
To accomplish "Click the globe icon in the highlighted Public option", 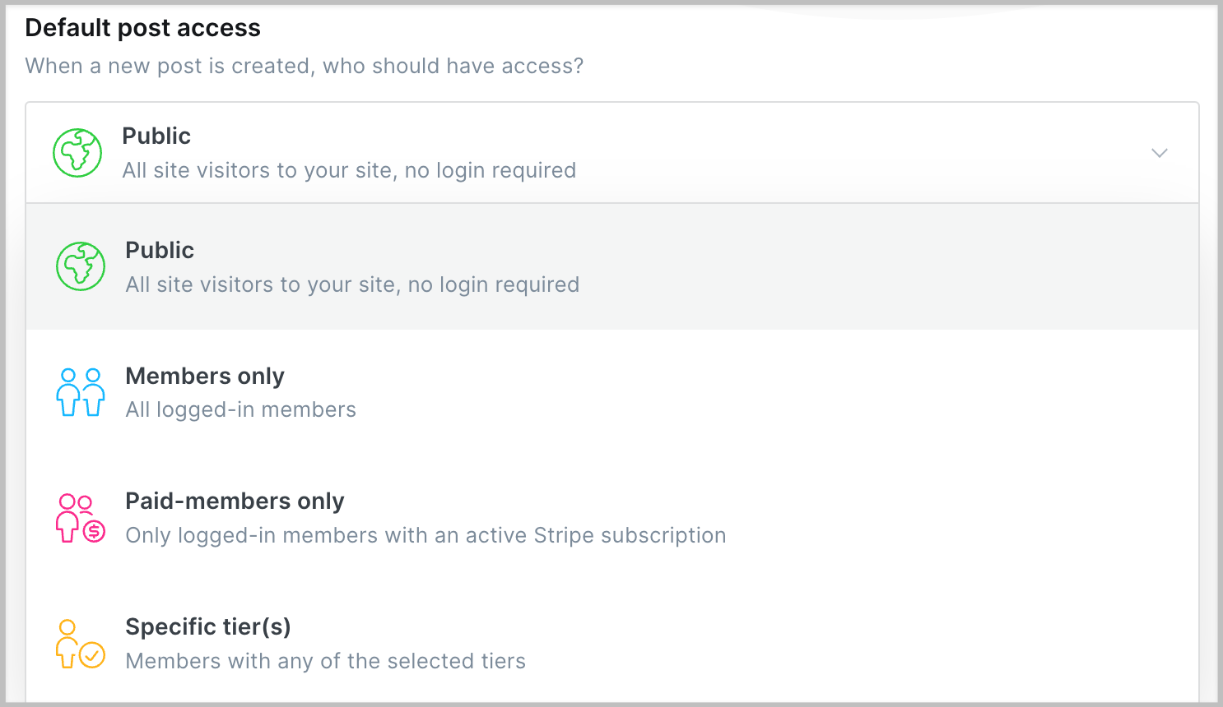I will 81,266.
